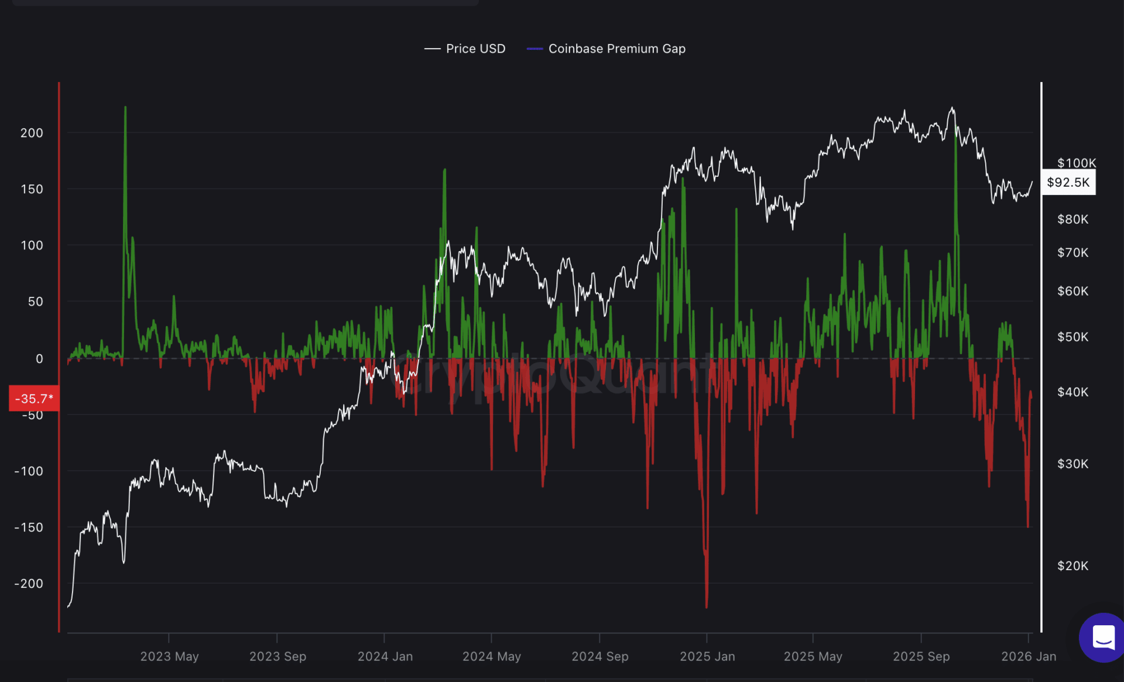This screenshot has height=682, width=1124.
Task: Click the 2023 May x-axis label
Action: 169,656
